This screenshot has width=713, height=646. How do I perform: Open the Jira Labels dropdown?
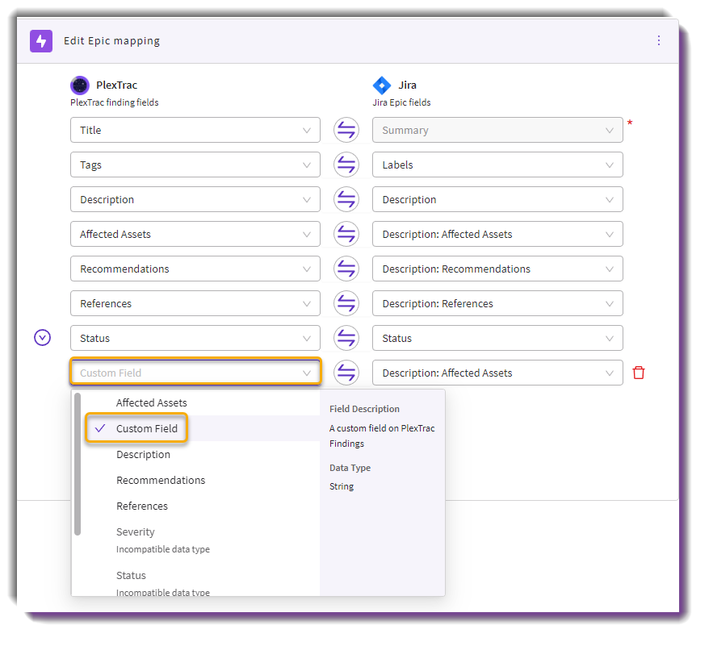point(497,165)
